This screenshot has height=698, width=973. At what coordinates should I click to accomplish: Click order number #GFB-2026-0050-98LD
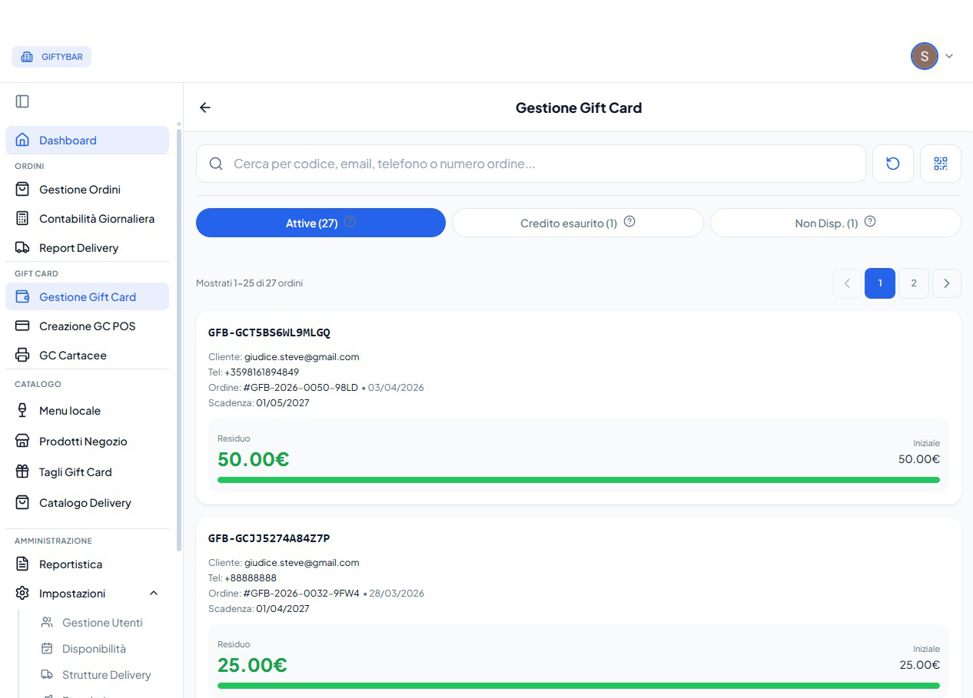coord(301,388)
